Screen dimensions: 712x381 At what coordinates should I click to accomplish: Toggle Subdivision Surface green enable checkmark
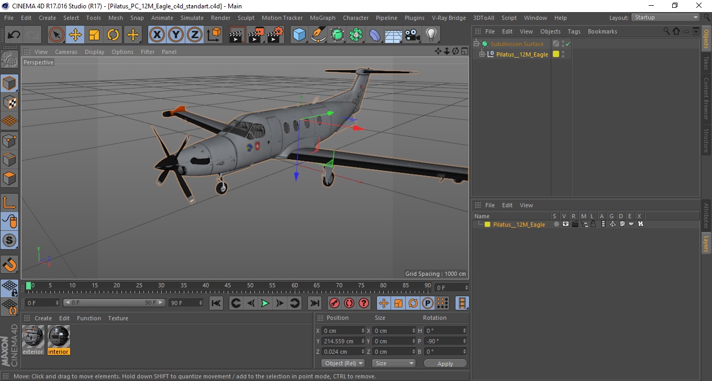coord(568,44)
